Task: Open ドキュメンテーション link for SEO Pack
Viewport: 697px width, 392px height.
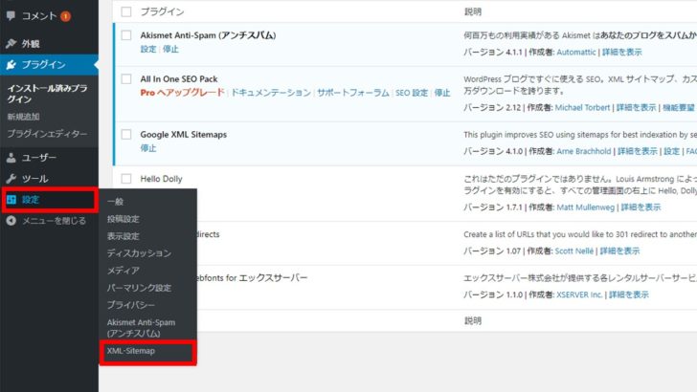Action: [271, 93]
